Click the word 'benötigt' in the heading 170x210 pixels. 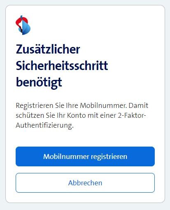click(x=39, y=82)
